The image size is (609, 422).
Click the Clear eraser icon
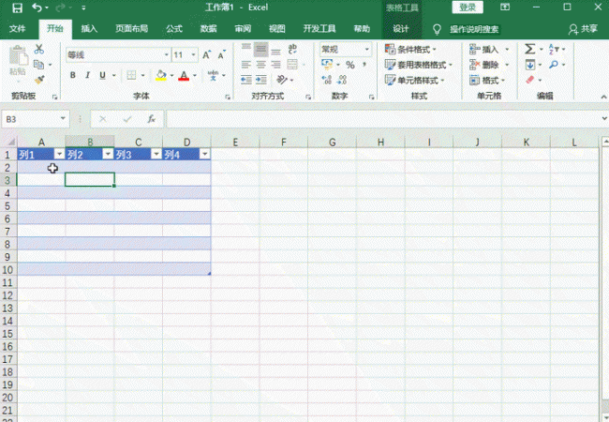(x=530, y=80)
